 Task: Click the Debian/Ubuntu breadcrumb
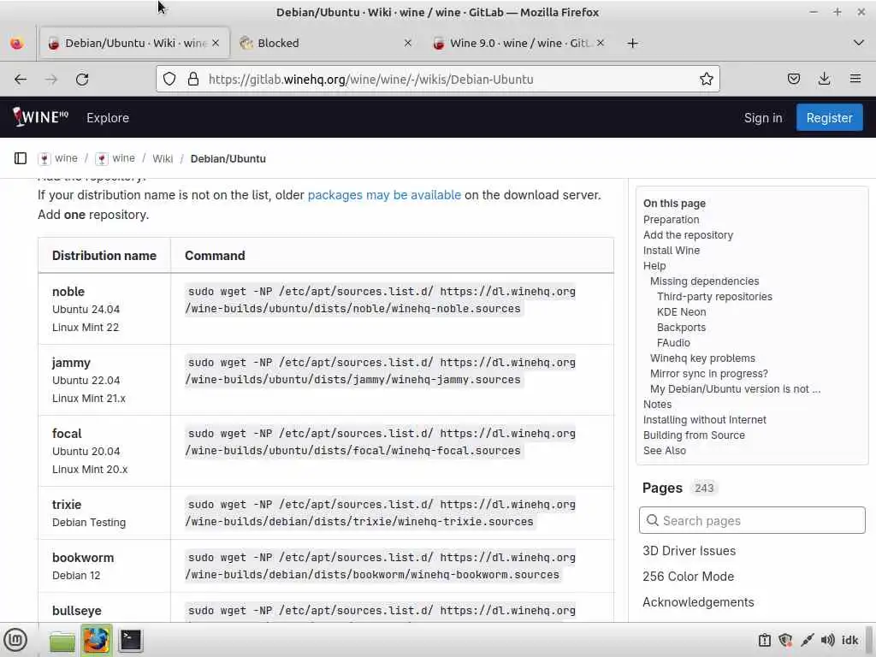pyautogui.click(x=228, y=158)
